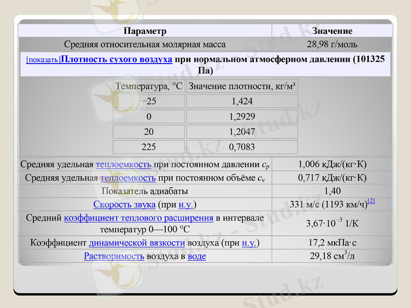Screen dimensions: 411x308
Task: Follow the 'воде' link
Action: 197,256
